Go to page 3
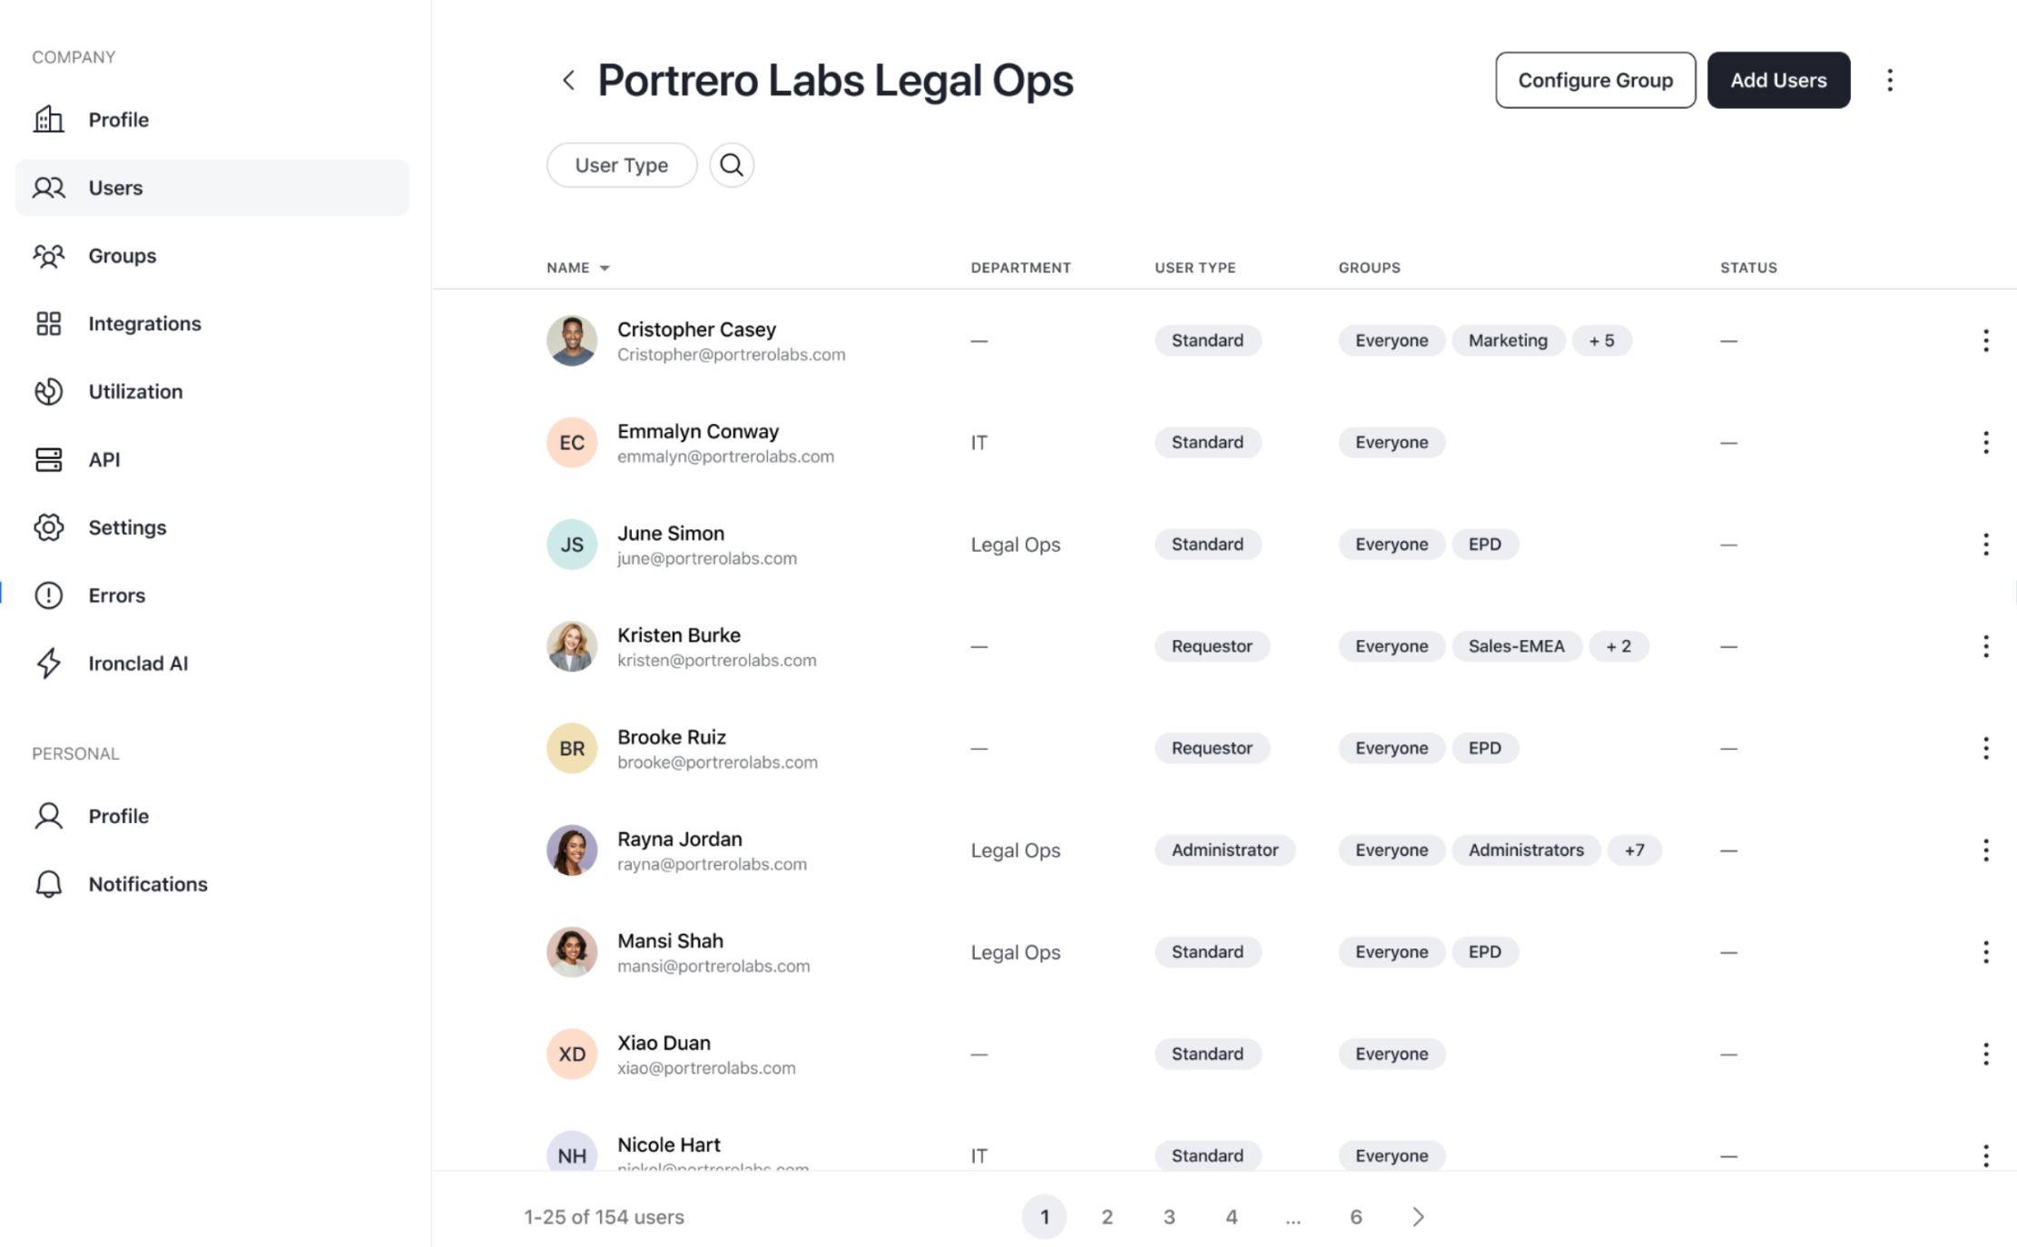This screenshot has width=2017, height=1247. pyautogui.click(x=1169, y=1217)
